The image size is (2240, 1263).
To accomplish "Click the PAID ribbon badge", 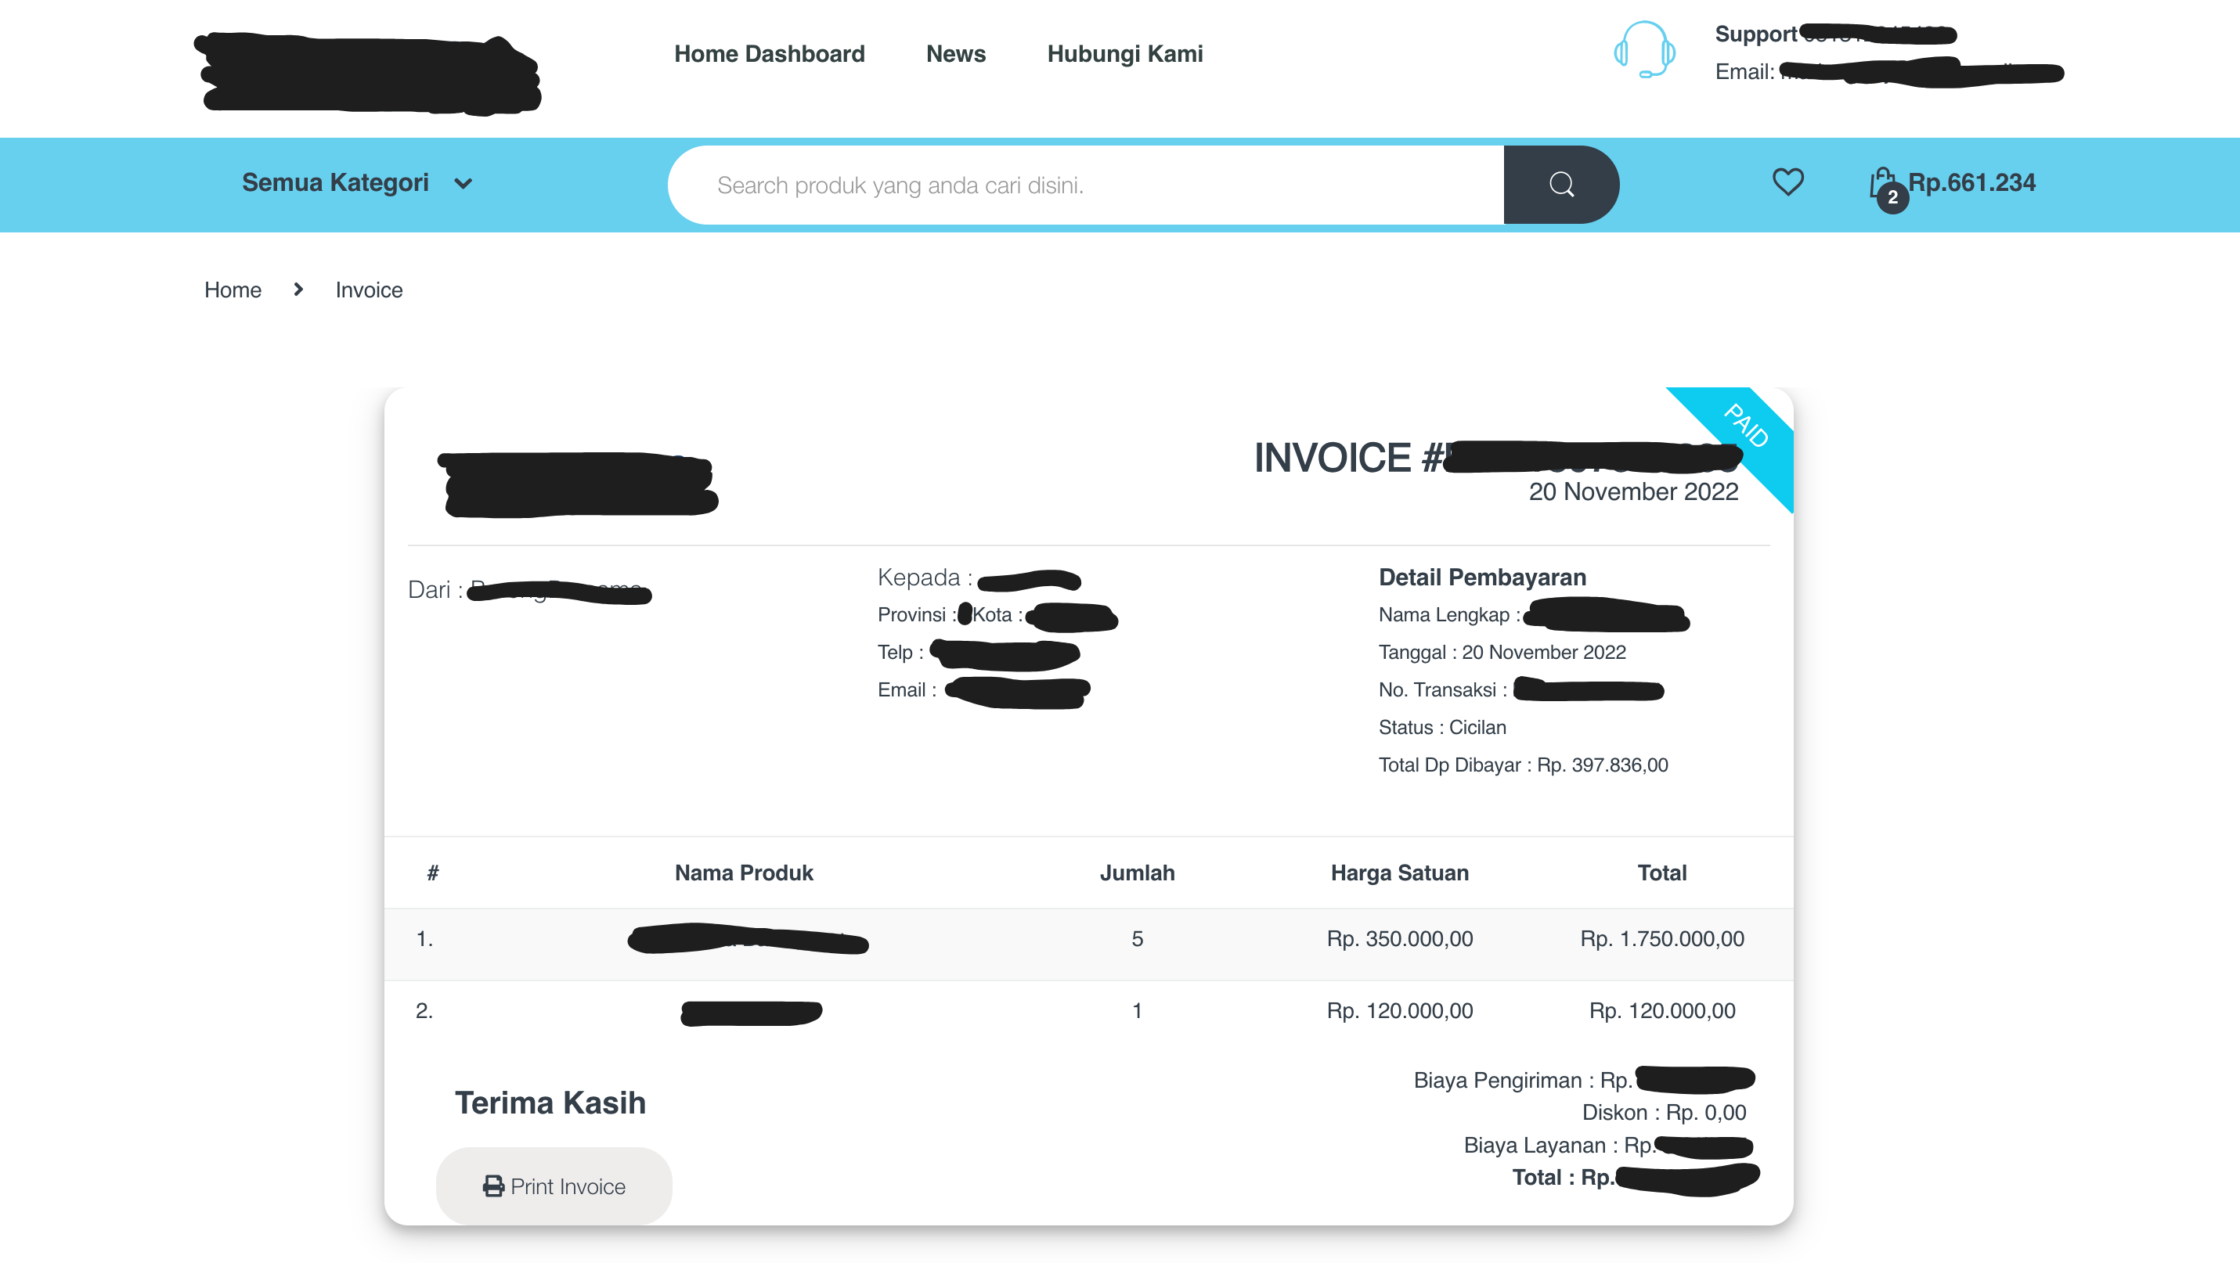I will [1747, 425].
